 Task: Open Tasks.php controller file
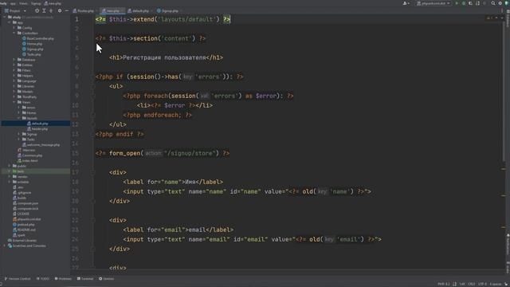[x=32, y=54]
